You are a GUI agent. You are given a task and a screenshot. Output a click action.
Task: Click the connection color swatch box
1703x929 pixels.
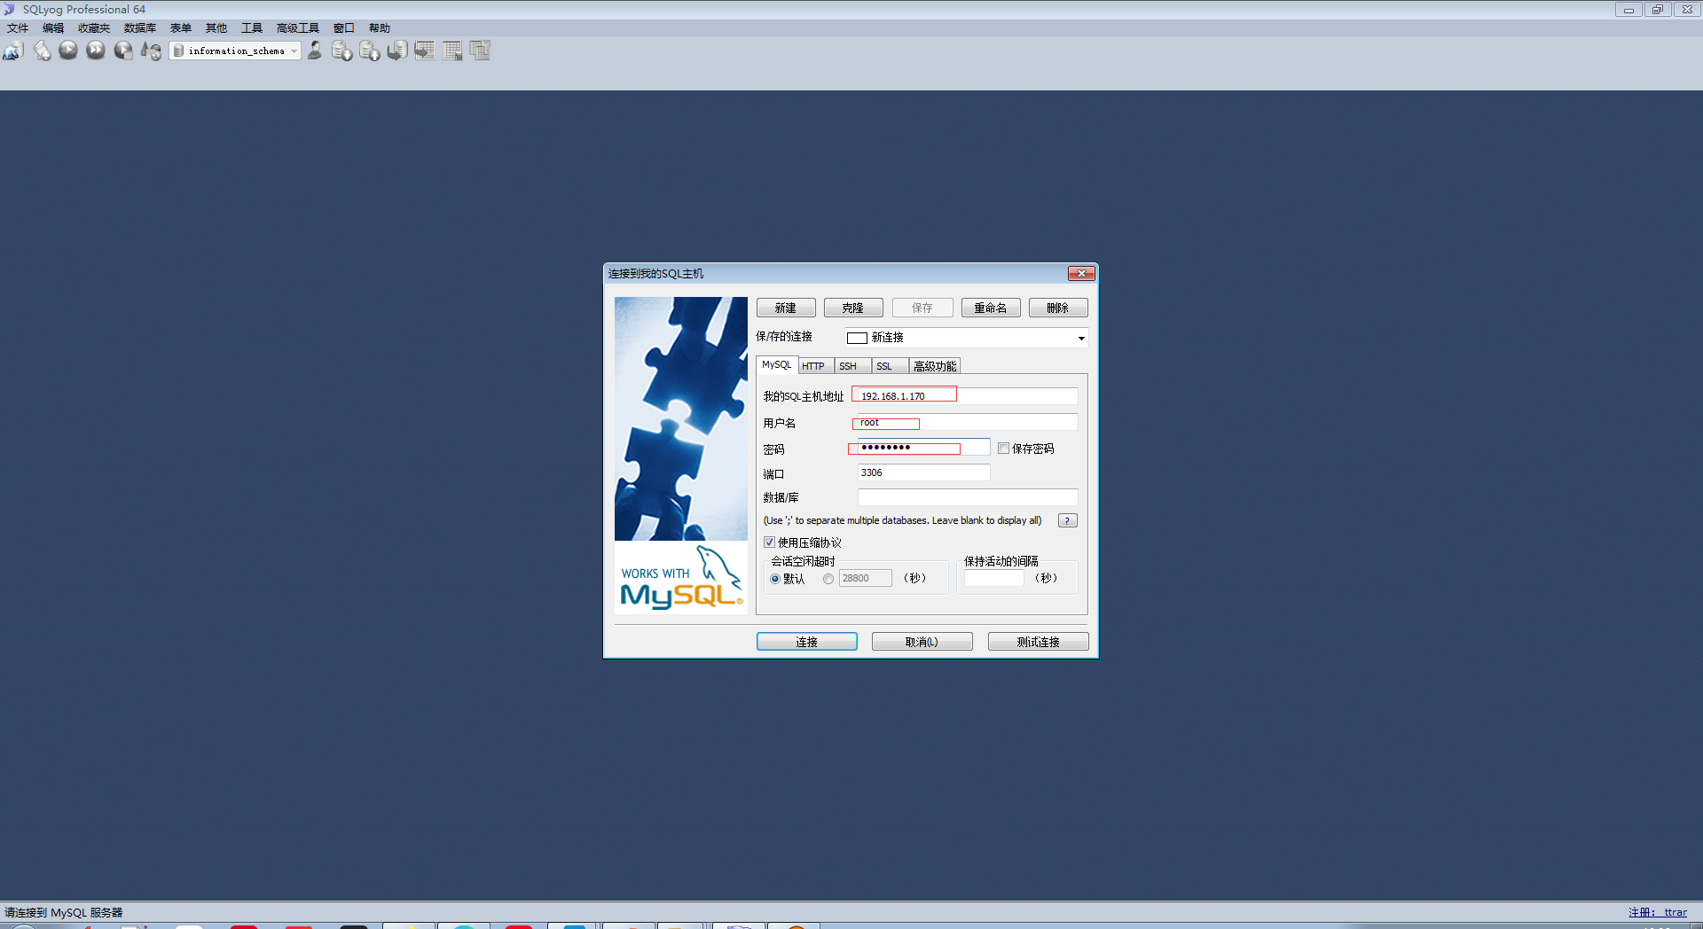[x=857, y=338]
